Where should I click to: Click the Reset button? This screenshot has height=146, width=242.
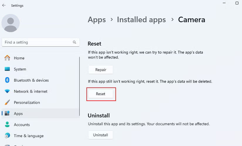(101, 94)
